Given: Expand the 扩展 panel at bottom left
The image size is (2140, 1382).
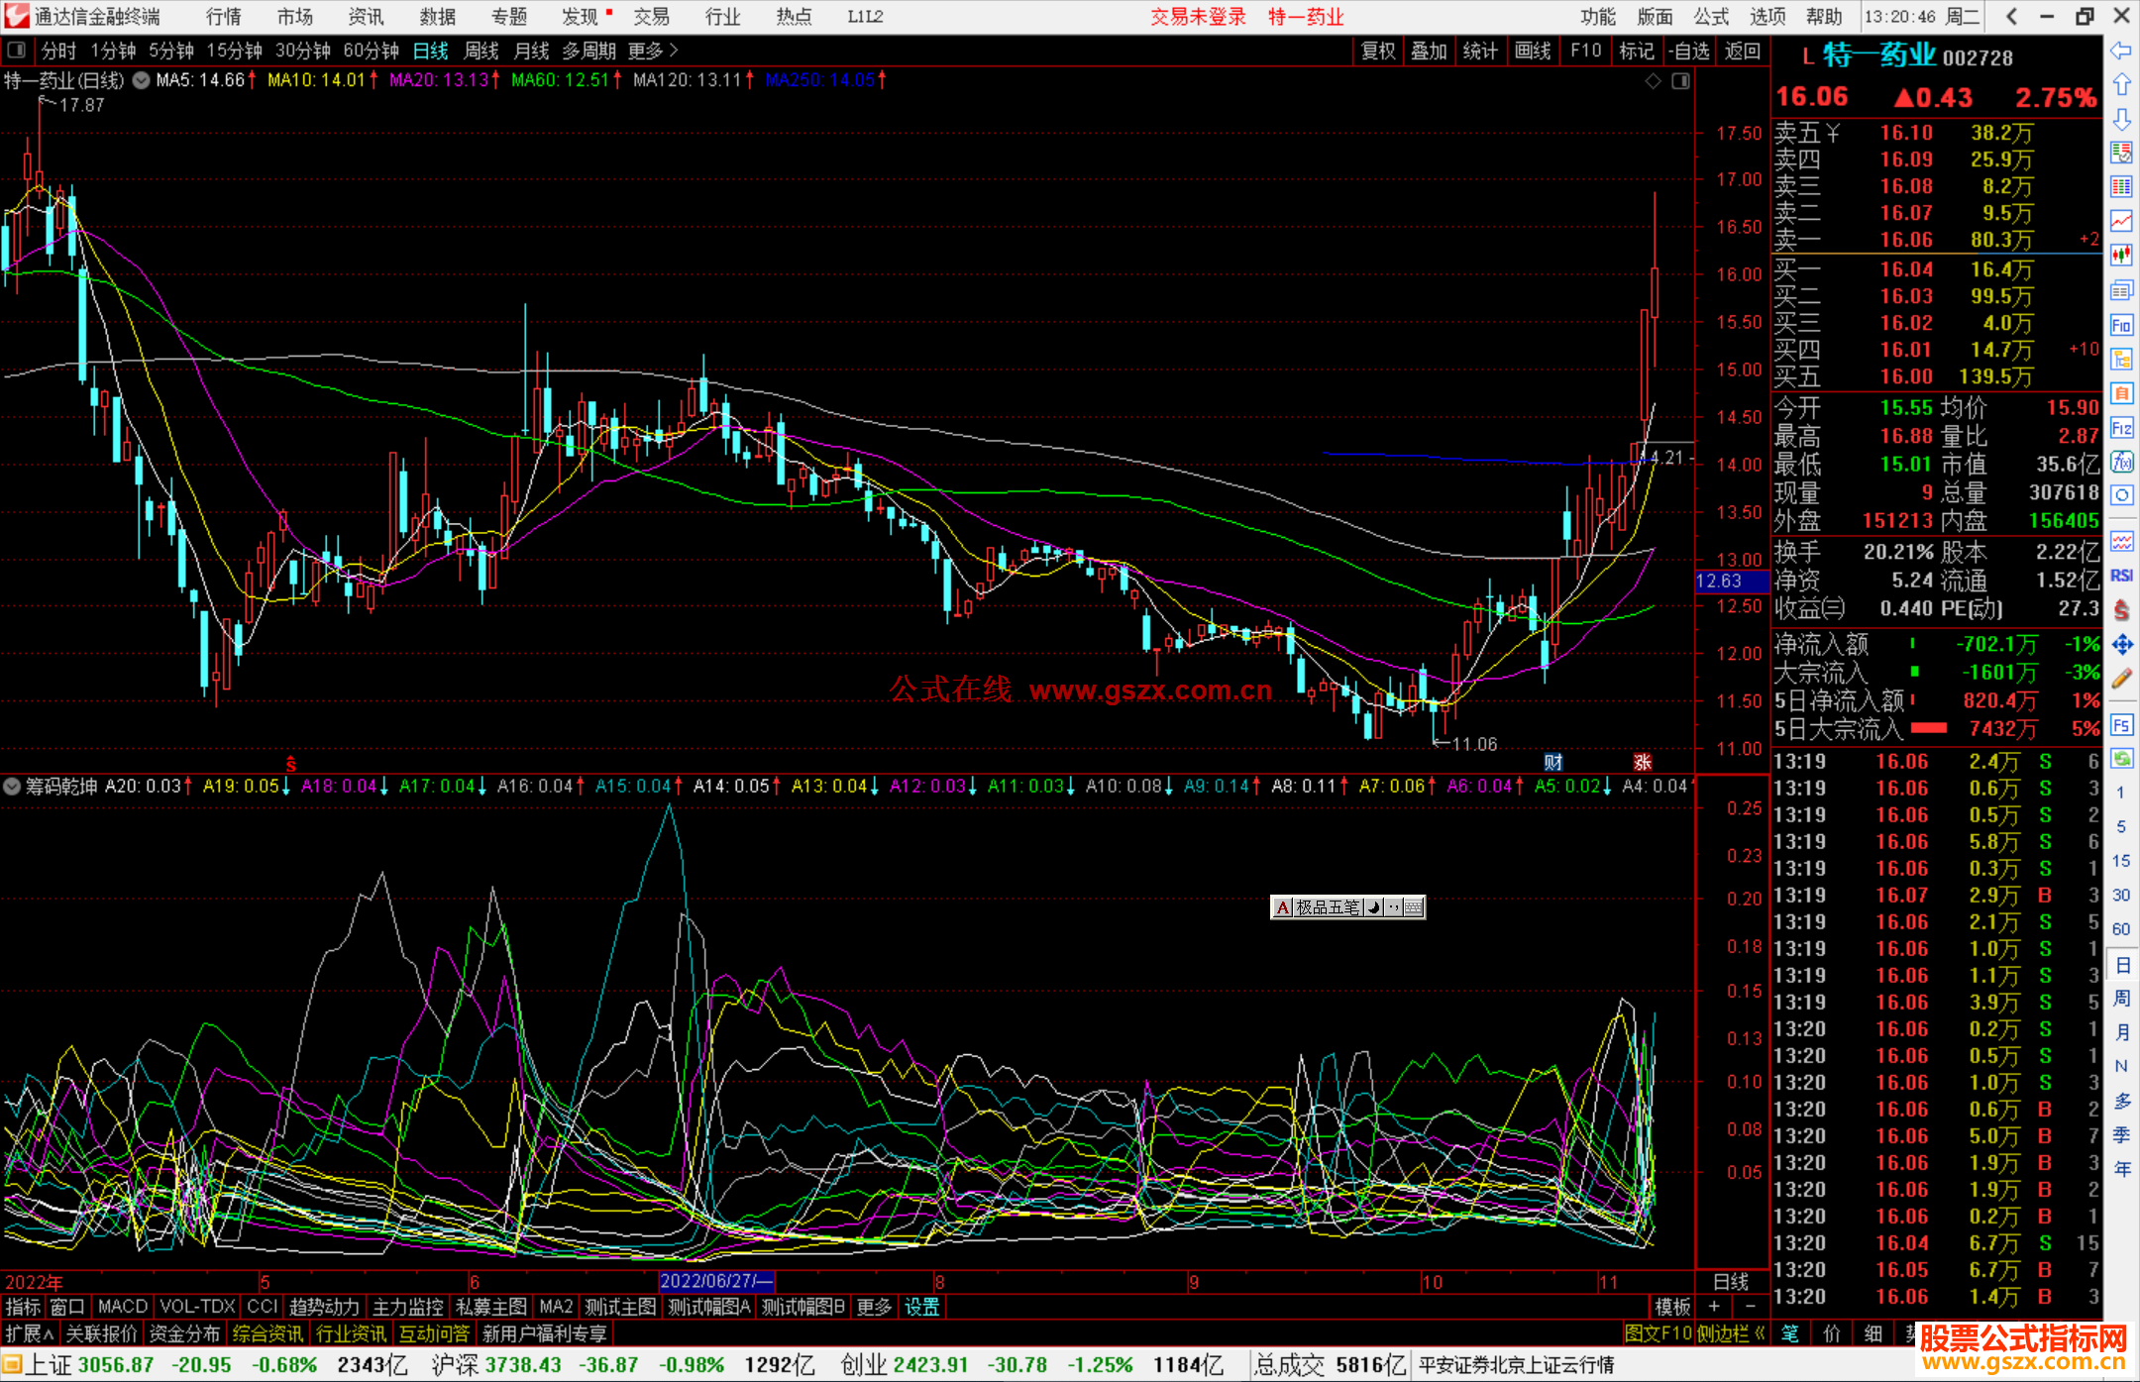Looking at the screenshot, I should (x=29, y=1333).
